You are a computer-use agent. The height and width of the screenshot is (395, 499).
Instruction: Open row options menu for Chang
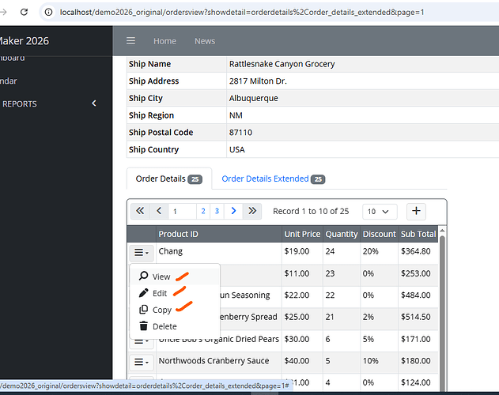click(142, 253)
